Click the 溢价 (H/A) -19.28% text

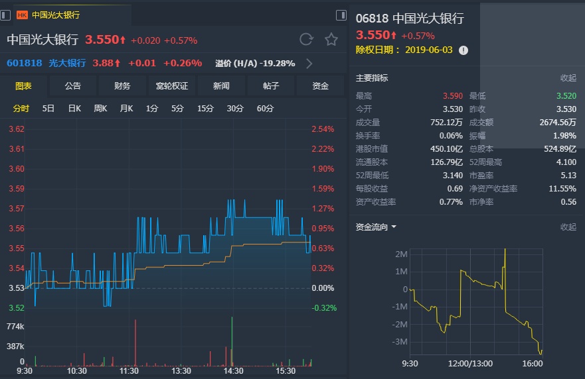pos(255,64)
